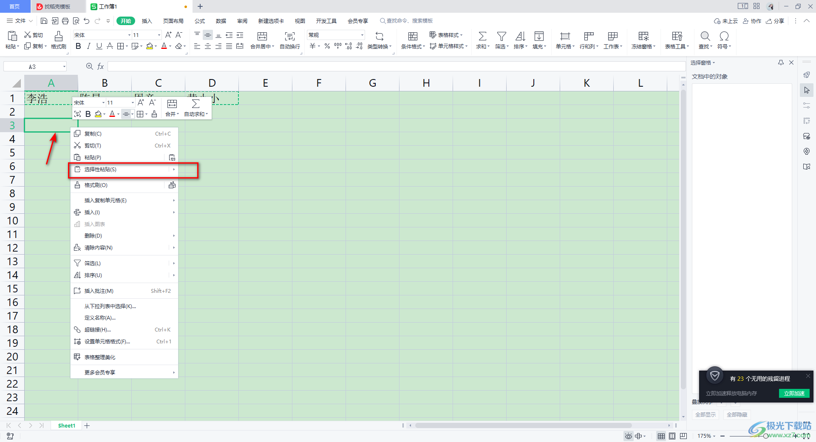
Task: Click the insert function fx icon
Action: point(101,66)
